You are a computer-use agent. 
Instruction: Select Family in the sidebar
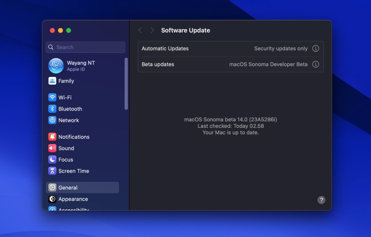[x=82, y=81]
